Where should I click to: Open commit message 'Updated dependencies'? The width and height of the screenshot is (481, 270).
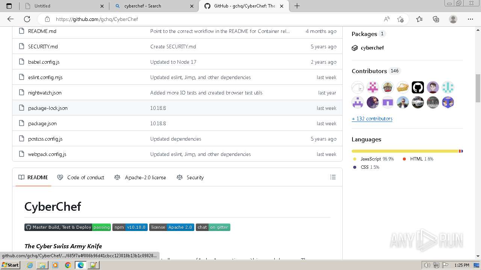175,139
